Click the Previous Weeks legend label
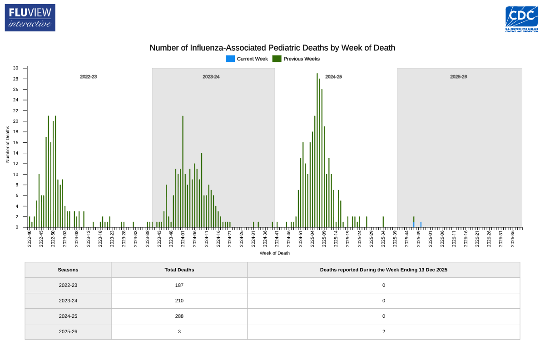This screenshot has height=341, width=545. (302, 59)
